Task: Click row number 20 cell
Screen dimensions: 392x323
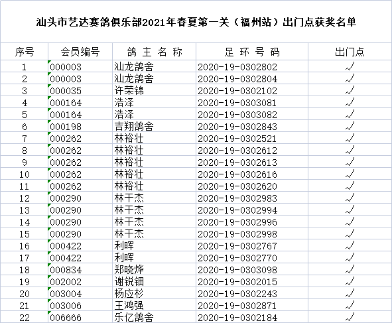Action: pyautogui.click(x=25, y=293)
